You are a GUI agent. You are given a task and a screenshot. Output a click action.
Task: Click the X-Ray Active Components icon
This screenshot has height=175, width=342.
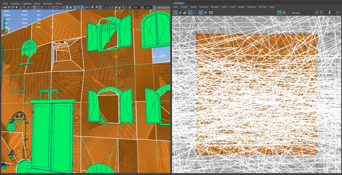120,7
